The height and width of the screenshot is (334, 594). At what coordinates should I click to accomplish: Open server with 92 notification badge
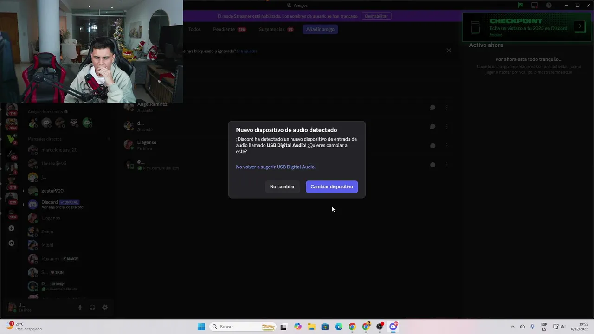point(11,154)
